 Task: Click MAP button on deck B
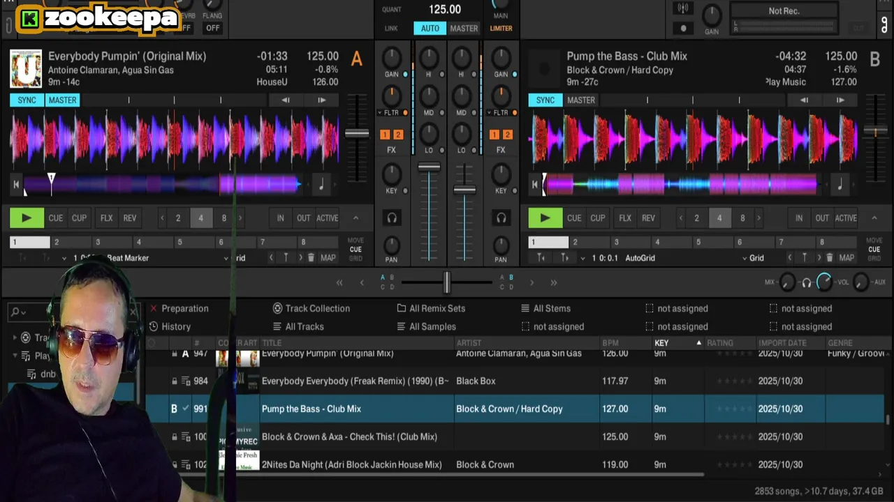847,258
